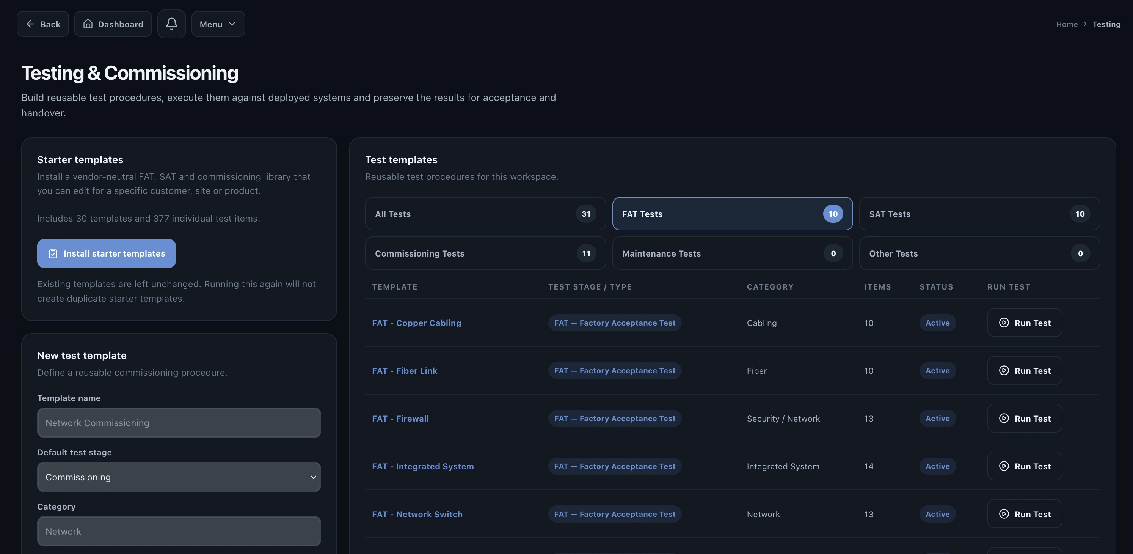Click the Category input field
1133x554 pixels.
click(x=179, y=531)
